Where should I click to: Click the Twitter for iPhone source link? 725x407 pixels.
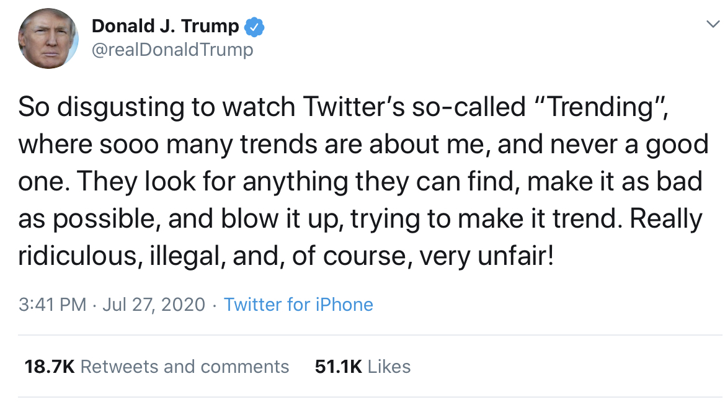coord(298,305)
